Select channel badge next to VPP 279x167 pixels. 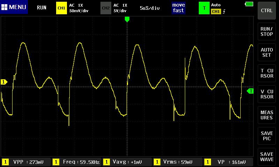tap(5, 162)
